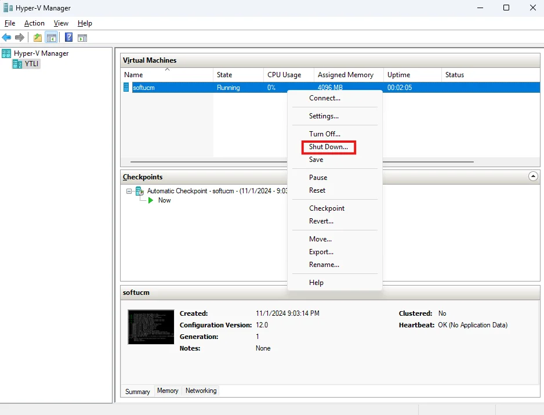Maximize the Hyper-V Manager window
Image resolution: width=544 pixels, height=415 pixels.
pos(506,8)
